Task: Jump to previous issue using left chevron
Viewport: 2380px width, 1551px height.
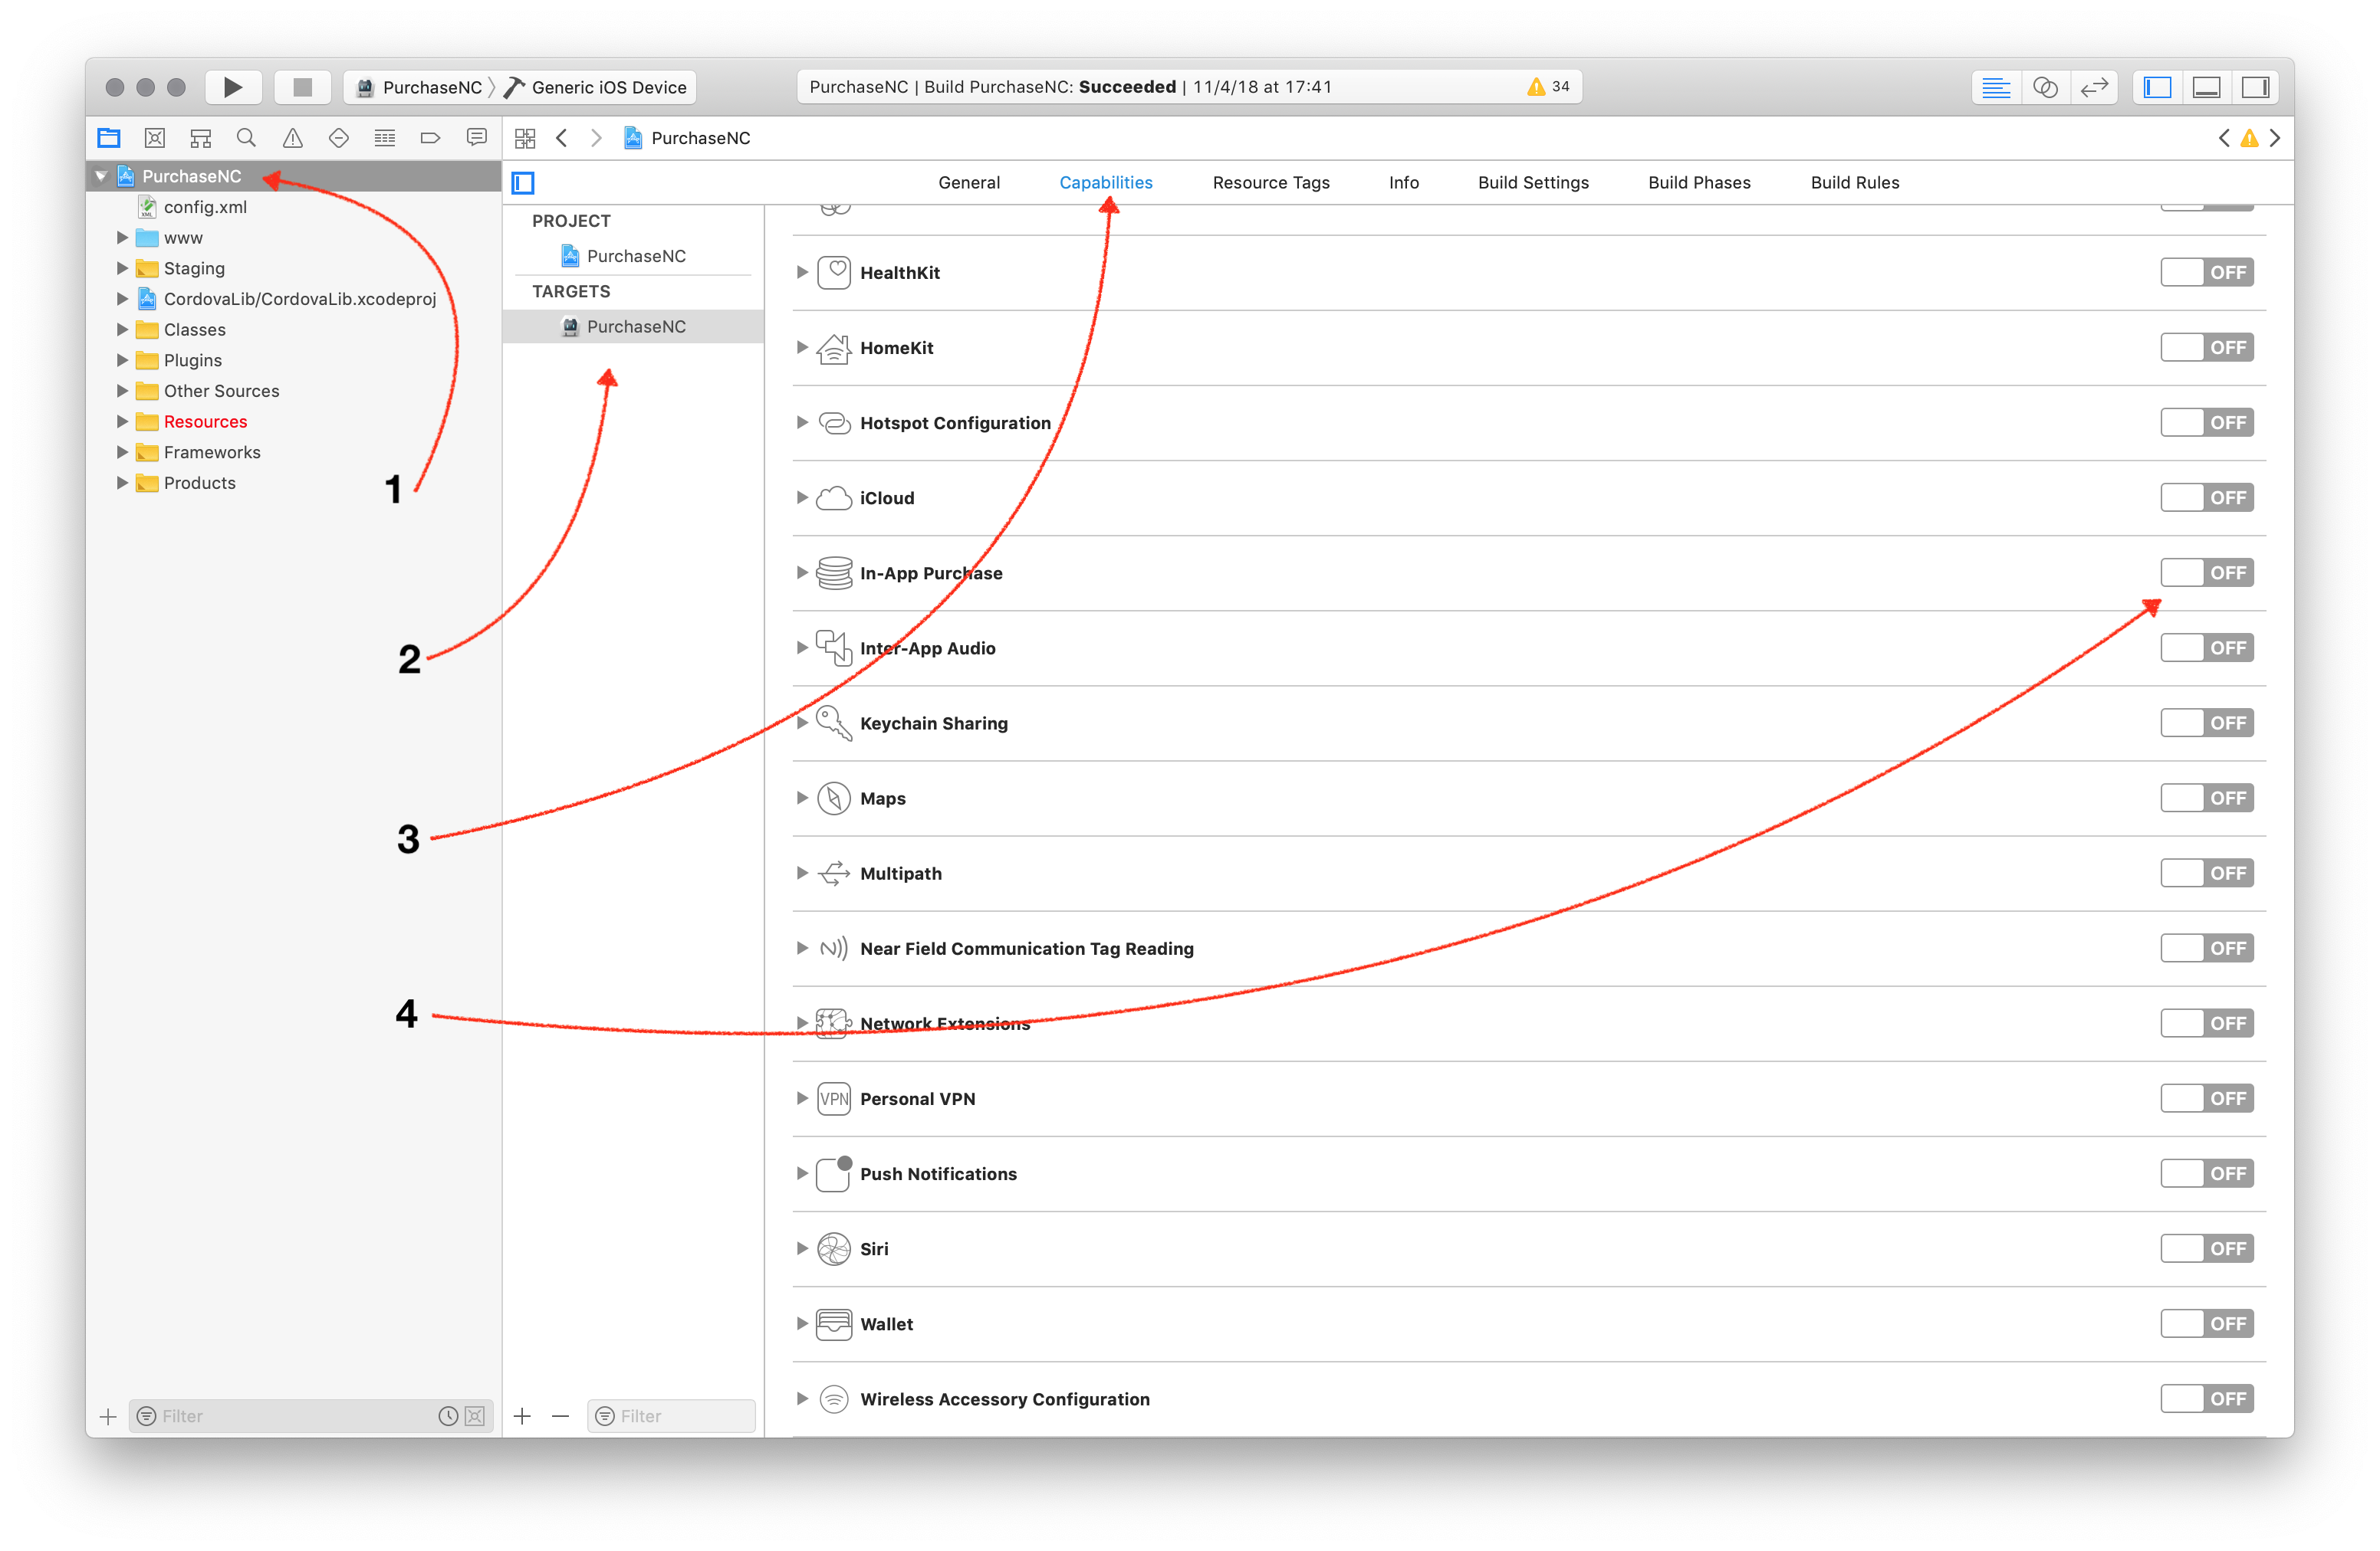Action: (x=2224, y=138)
